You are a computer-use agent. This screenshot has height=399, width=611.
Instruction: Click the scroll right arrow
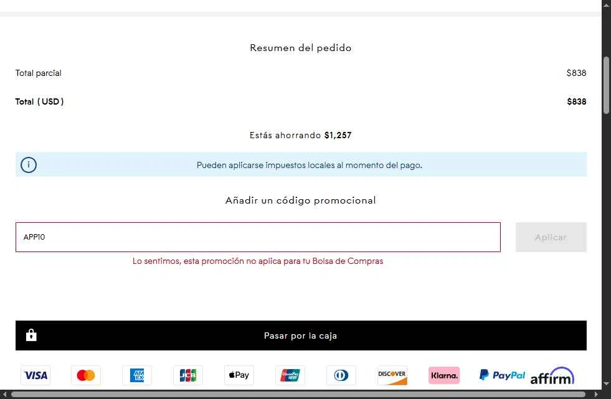tap(596, 394)
